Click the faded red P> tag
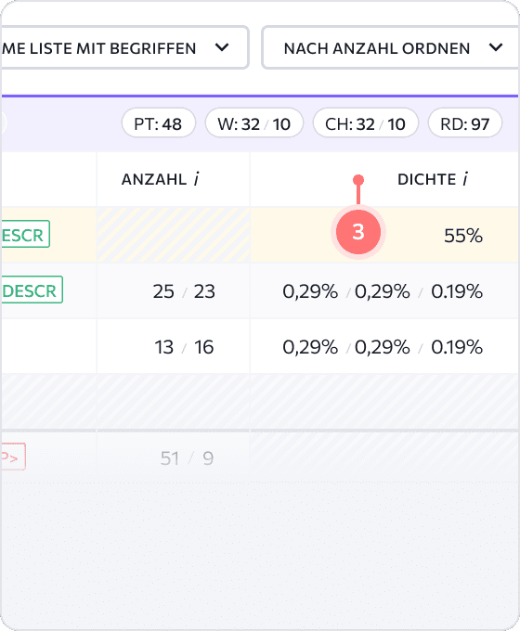520x631 pixels. click(13, 457)
